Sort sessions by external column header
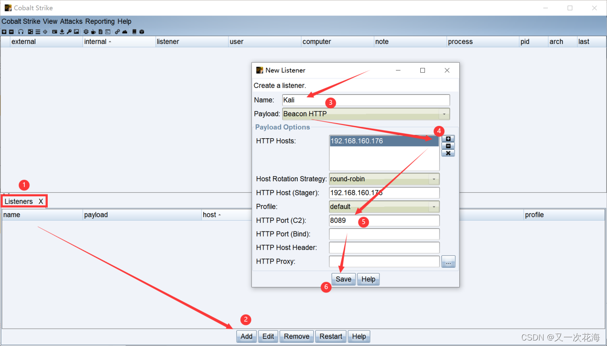Viewport: 607px width, 346px height. [x=46, y=42]
